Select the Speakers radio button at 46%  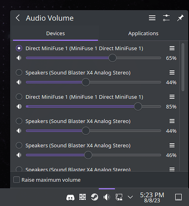coord(19,145)
